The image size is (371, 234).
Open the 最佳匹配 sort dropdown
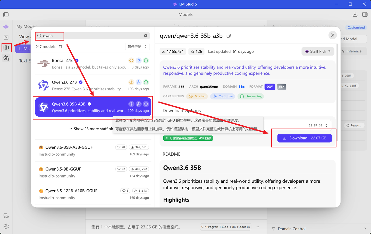click(137, 46)
